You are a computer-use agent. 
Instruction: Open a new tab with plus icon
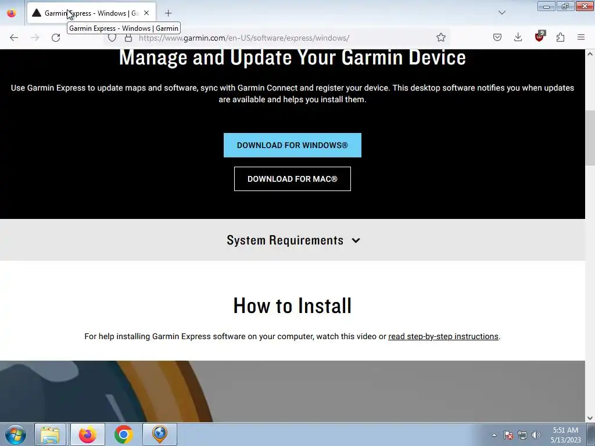(168, 13)
